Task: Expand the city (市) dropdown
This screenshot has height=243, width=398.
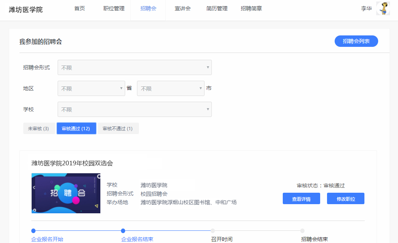Action: [x=171, y=88]
